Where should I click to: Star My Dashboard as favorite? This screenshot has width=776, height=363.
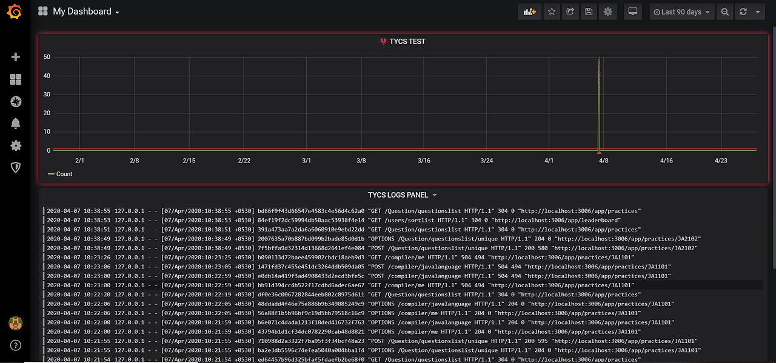coord(551,11)
